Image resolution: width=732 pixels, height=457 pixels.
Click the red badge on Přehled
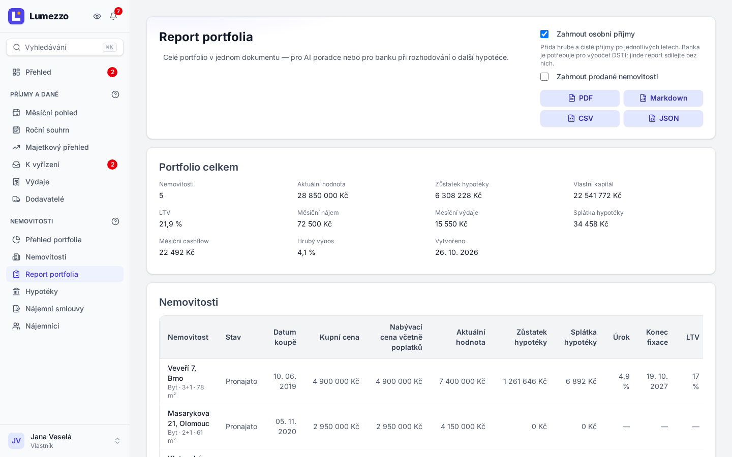coord(112,72)
